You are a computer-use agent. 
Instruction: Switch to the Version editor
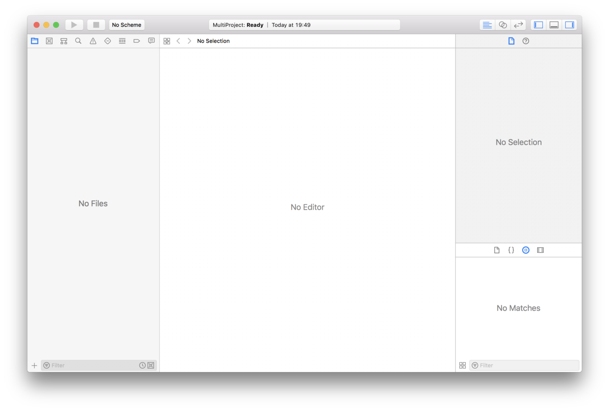(518, 25)
